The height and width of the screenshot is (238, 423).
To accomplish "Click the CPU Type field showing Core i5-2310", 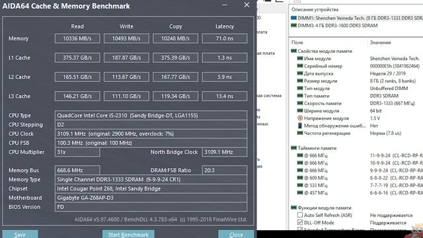I will [151, 116].
